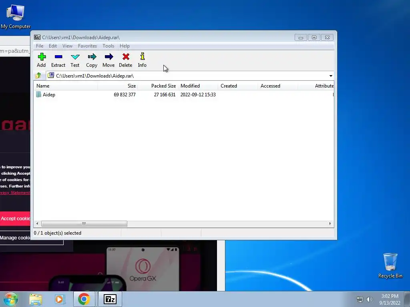Open the Help menu
Screen dimensions: 410x307
(x=125, y=46)
